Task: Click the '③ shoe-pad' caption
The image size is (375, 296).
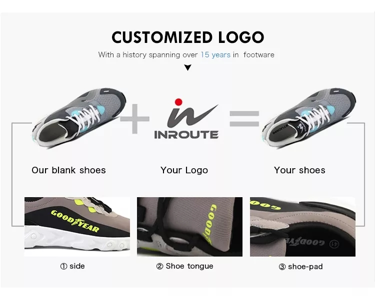Action: tap(300, 267)
